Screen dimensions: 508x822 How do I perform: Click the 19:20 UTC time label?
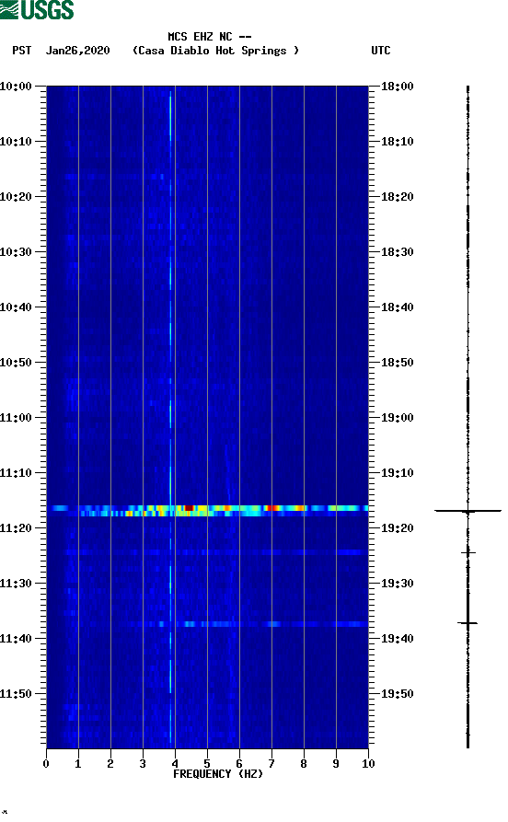tap(398, 528)
